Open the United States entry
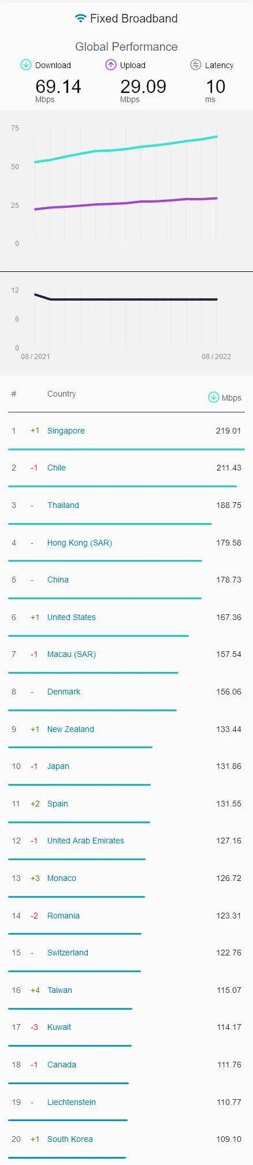 coord(72,617)
